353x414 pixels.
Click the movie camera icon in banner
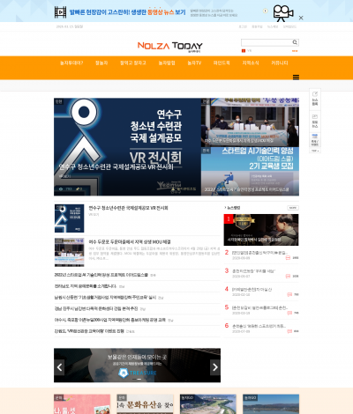[x=283, y=13]
